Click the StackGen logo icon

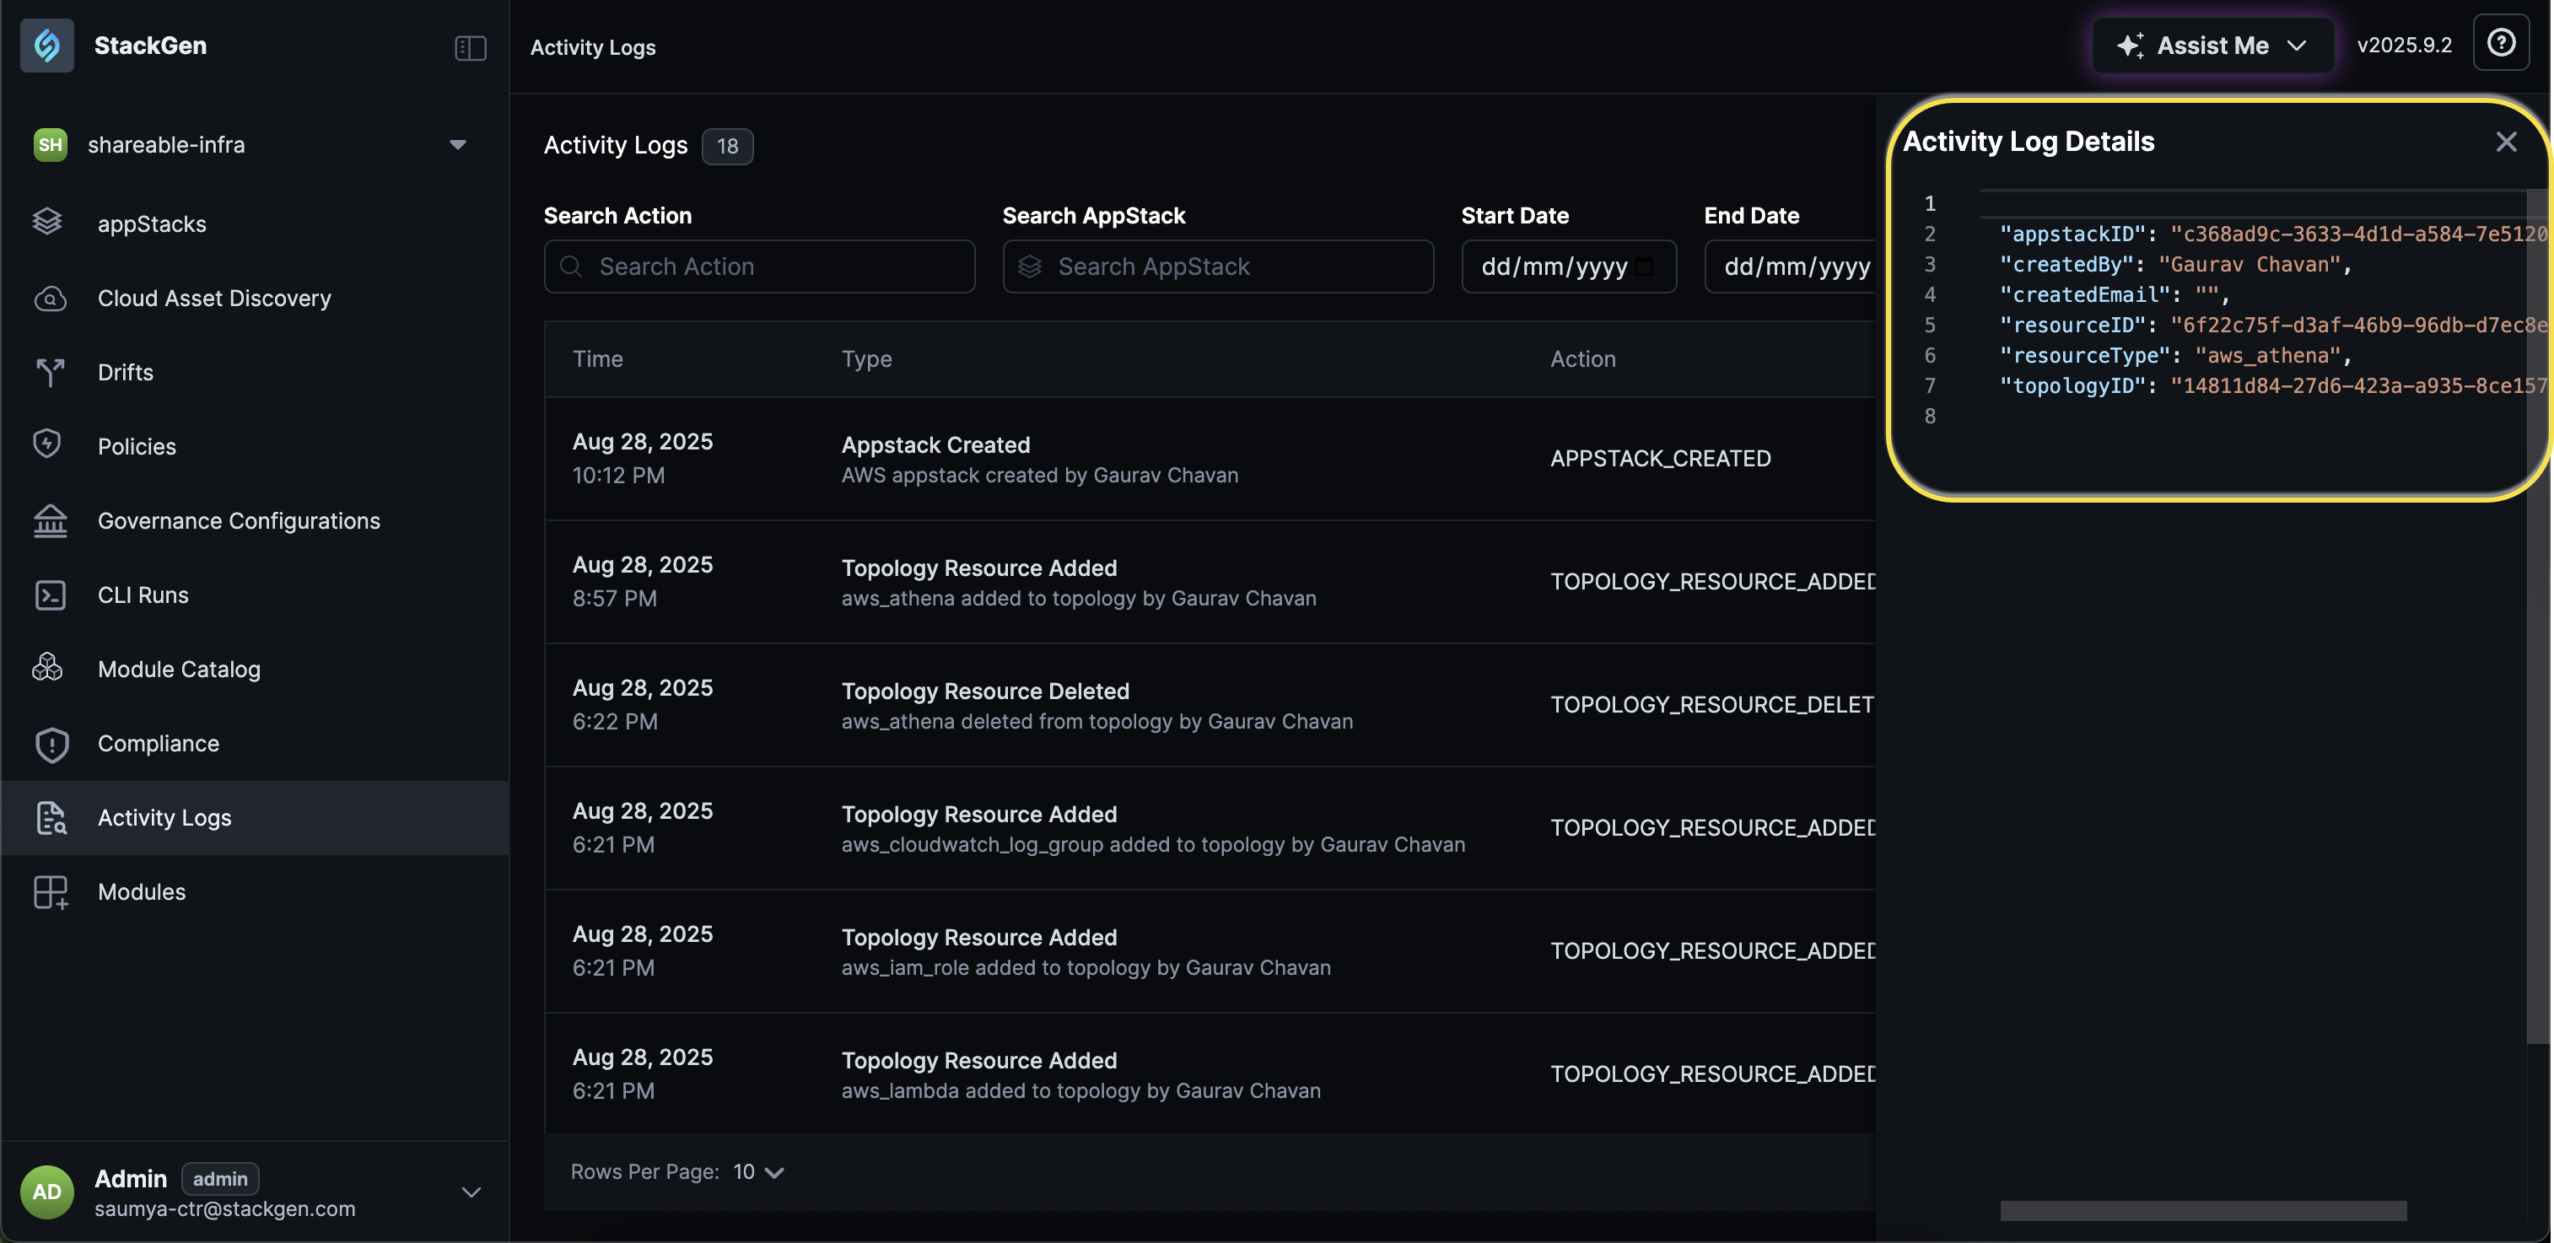(46, 46)
